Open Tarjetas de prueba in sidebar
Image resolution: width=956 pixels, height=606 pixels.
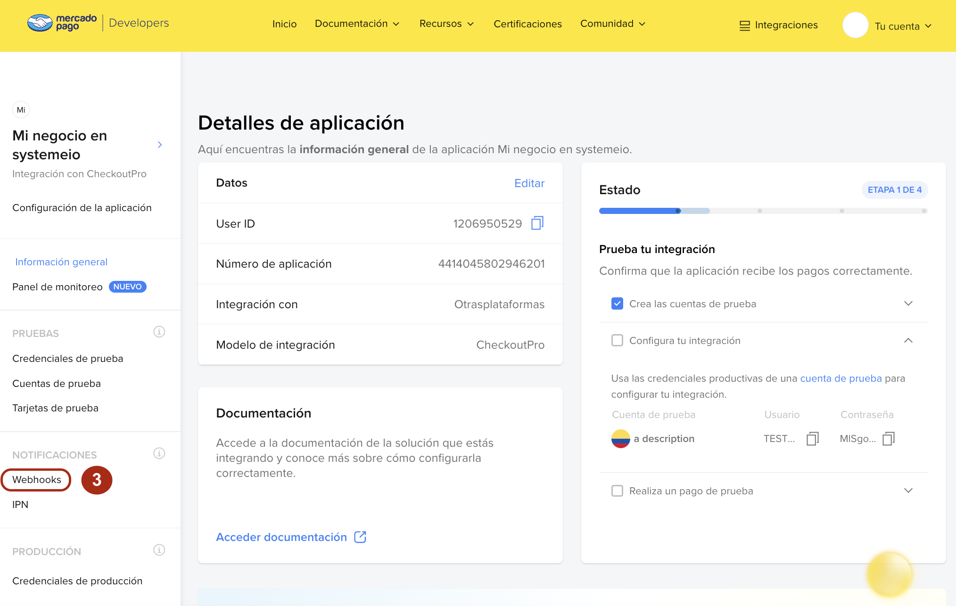55,408
